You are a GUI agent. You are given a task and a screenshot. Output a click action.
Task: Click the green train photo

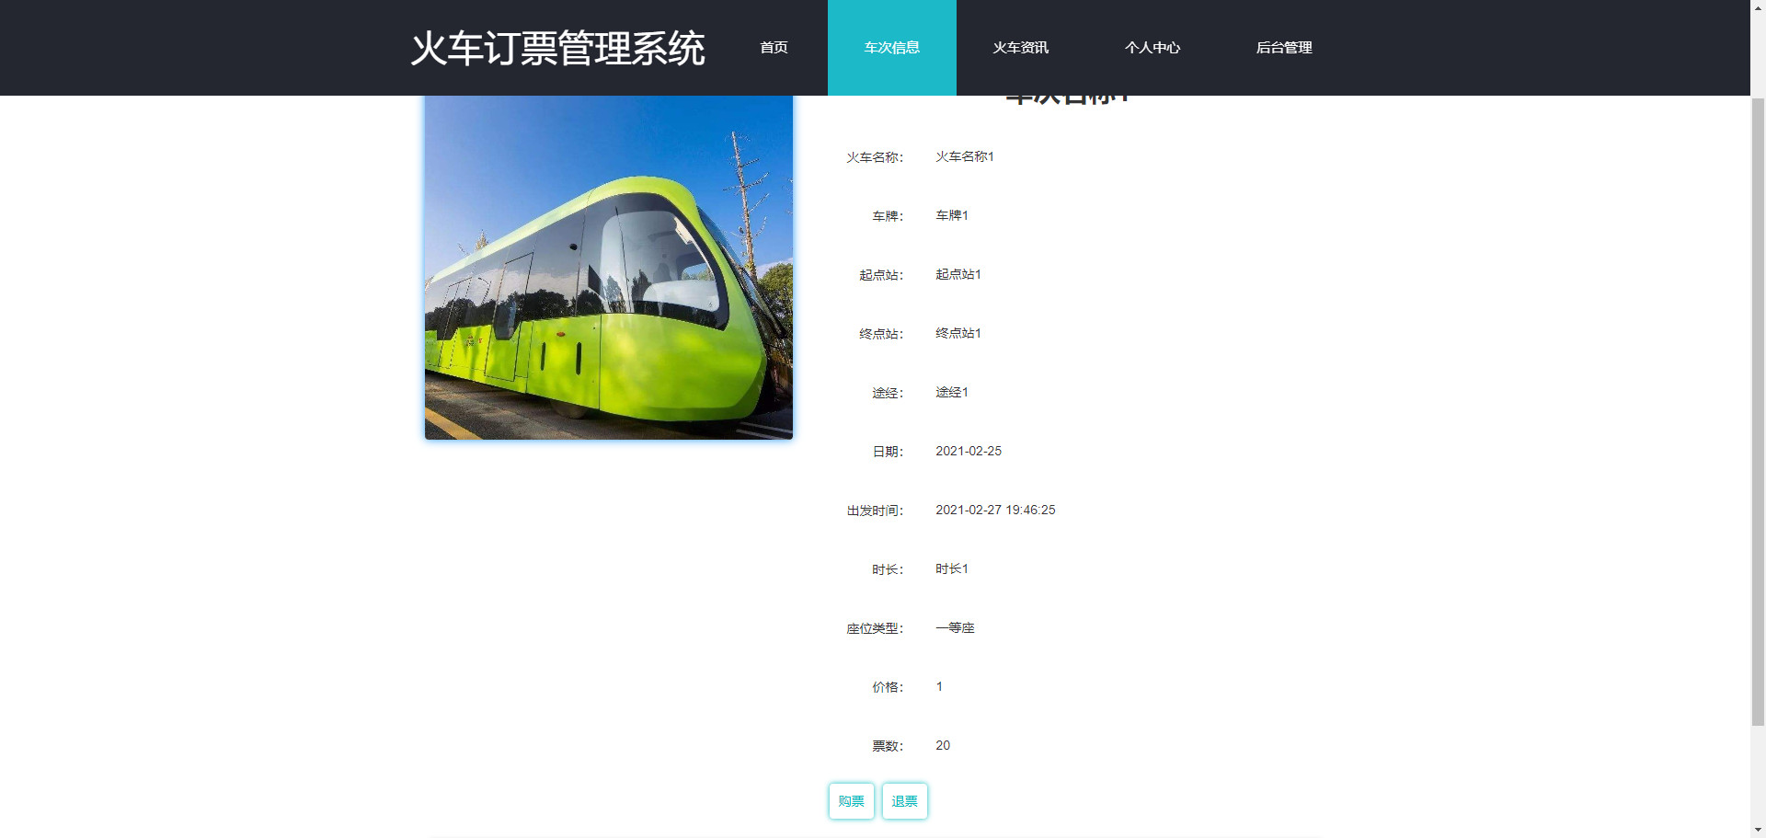(609, 267)
